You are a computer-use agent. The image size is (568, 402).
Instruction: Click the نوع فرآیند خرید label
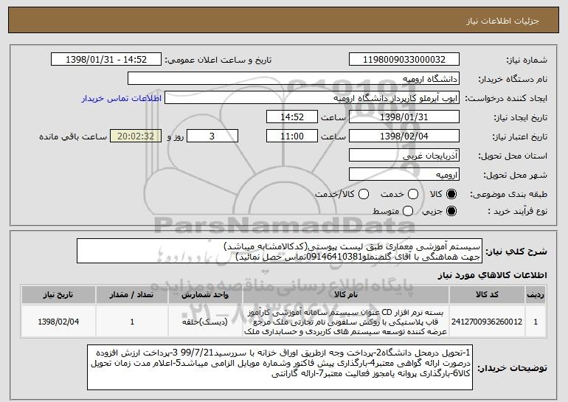pos(517,211)
